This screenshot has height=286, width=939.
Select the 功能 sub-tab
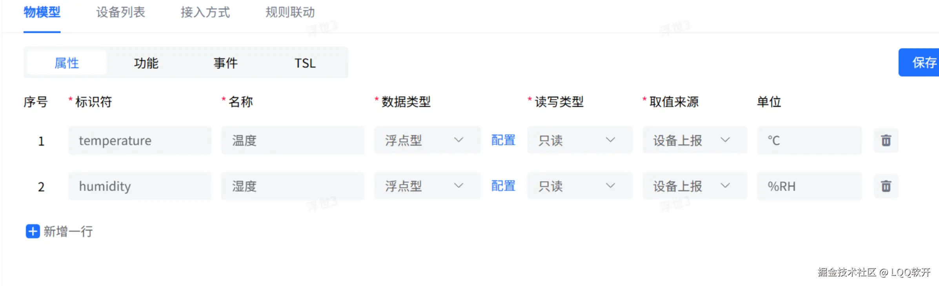(146, 63)
